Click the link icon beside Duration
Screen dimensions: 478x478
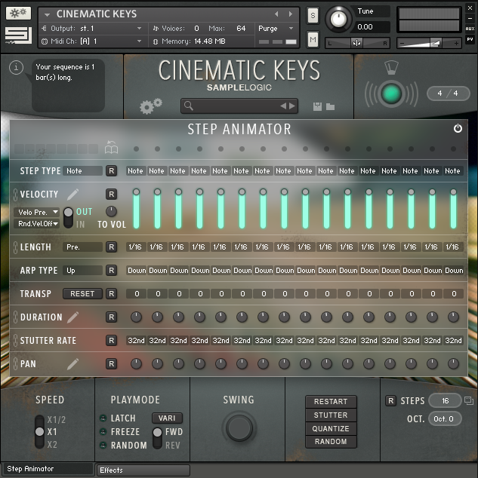tap(14, 317)
